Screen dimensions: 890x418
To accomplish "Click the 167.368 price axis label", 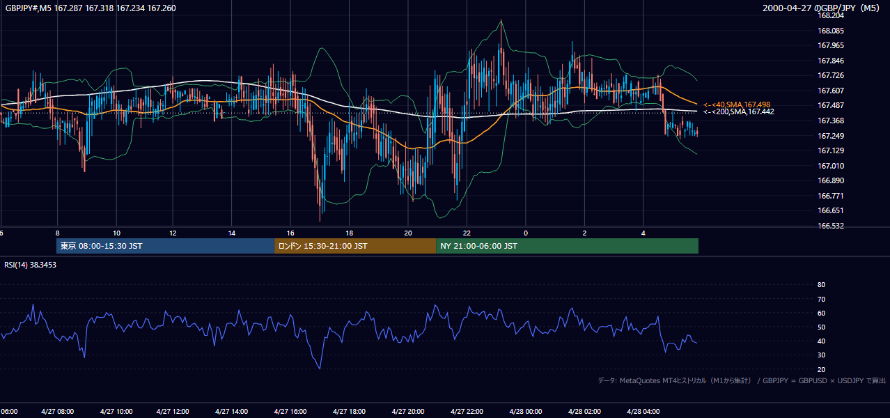I will point(831,121).
